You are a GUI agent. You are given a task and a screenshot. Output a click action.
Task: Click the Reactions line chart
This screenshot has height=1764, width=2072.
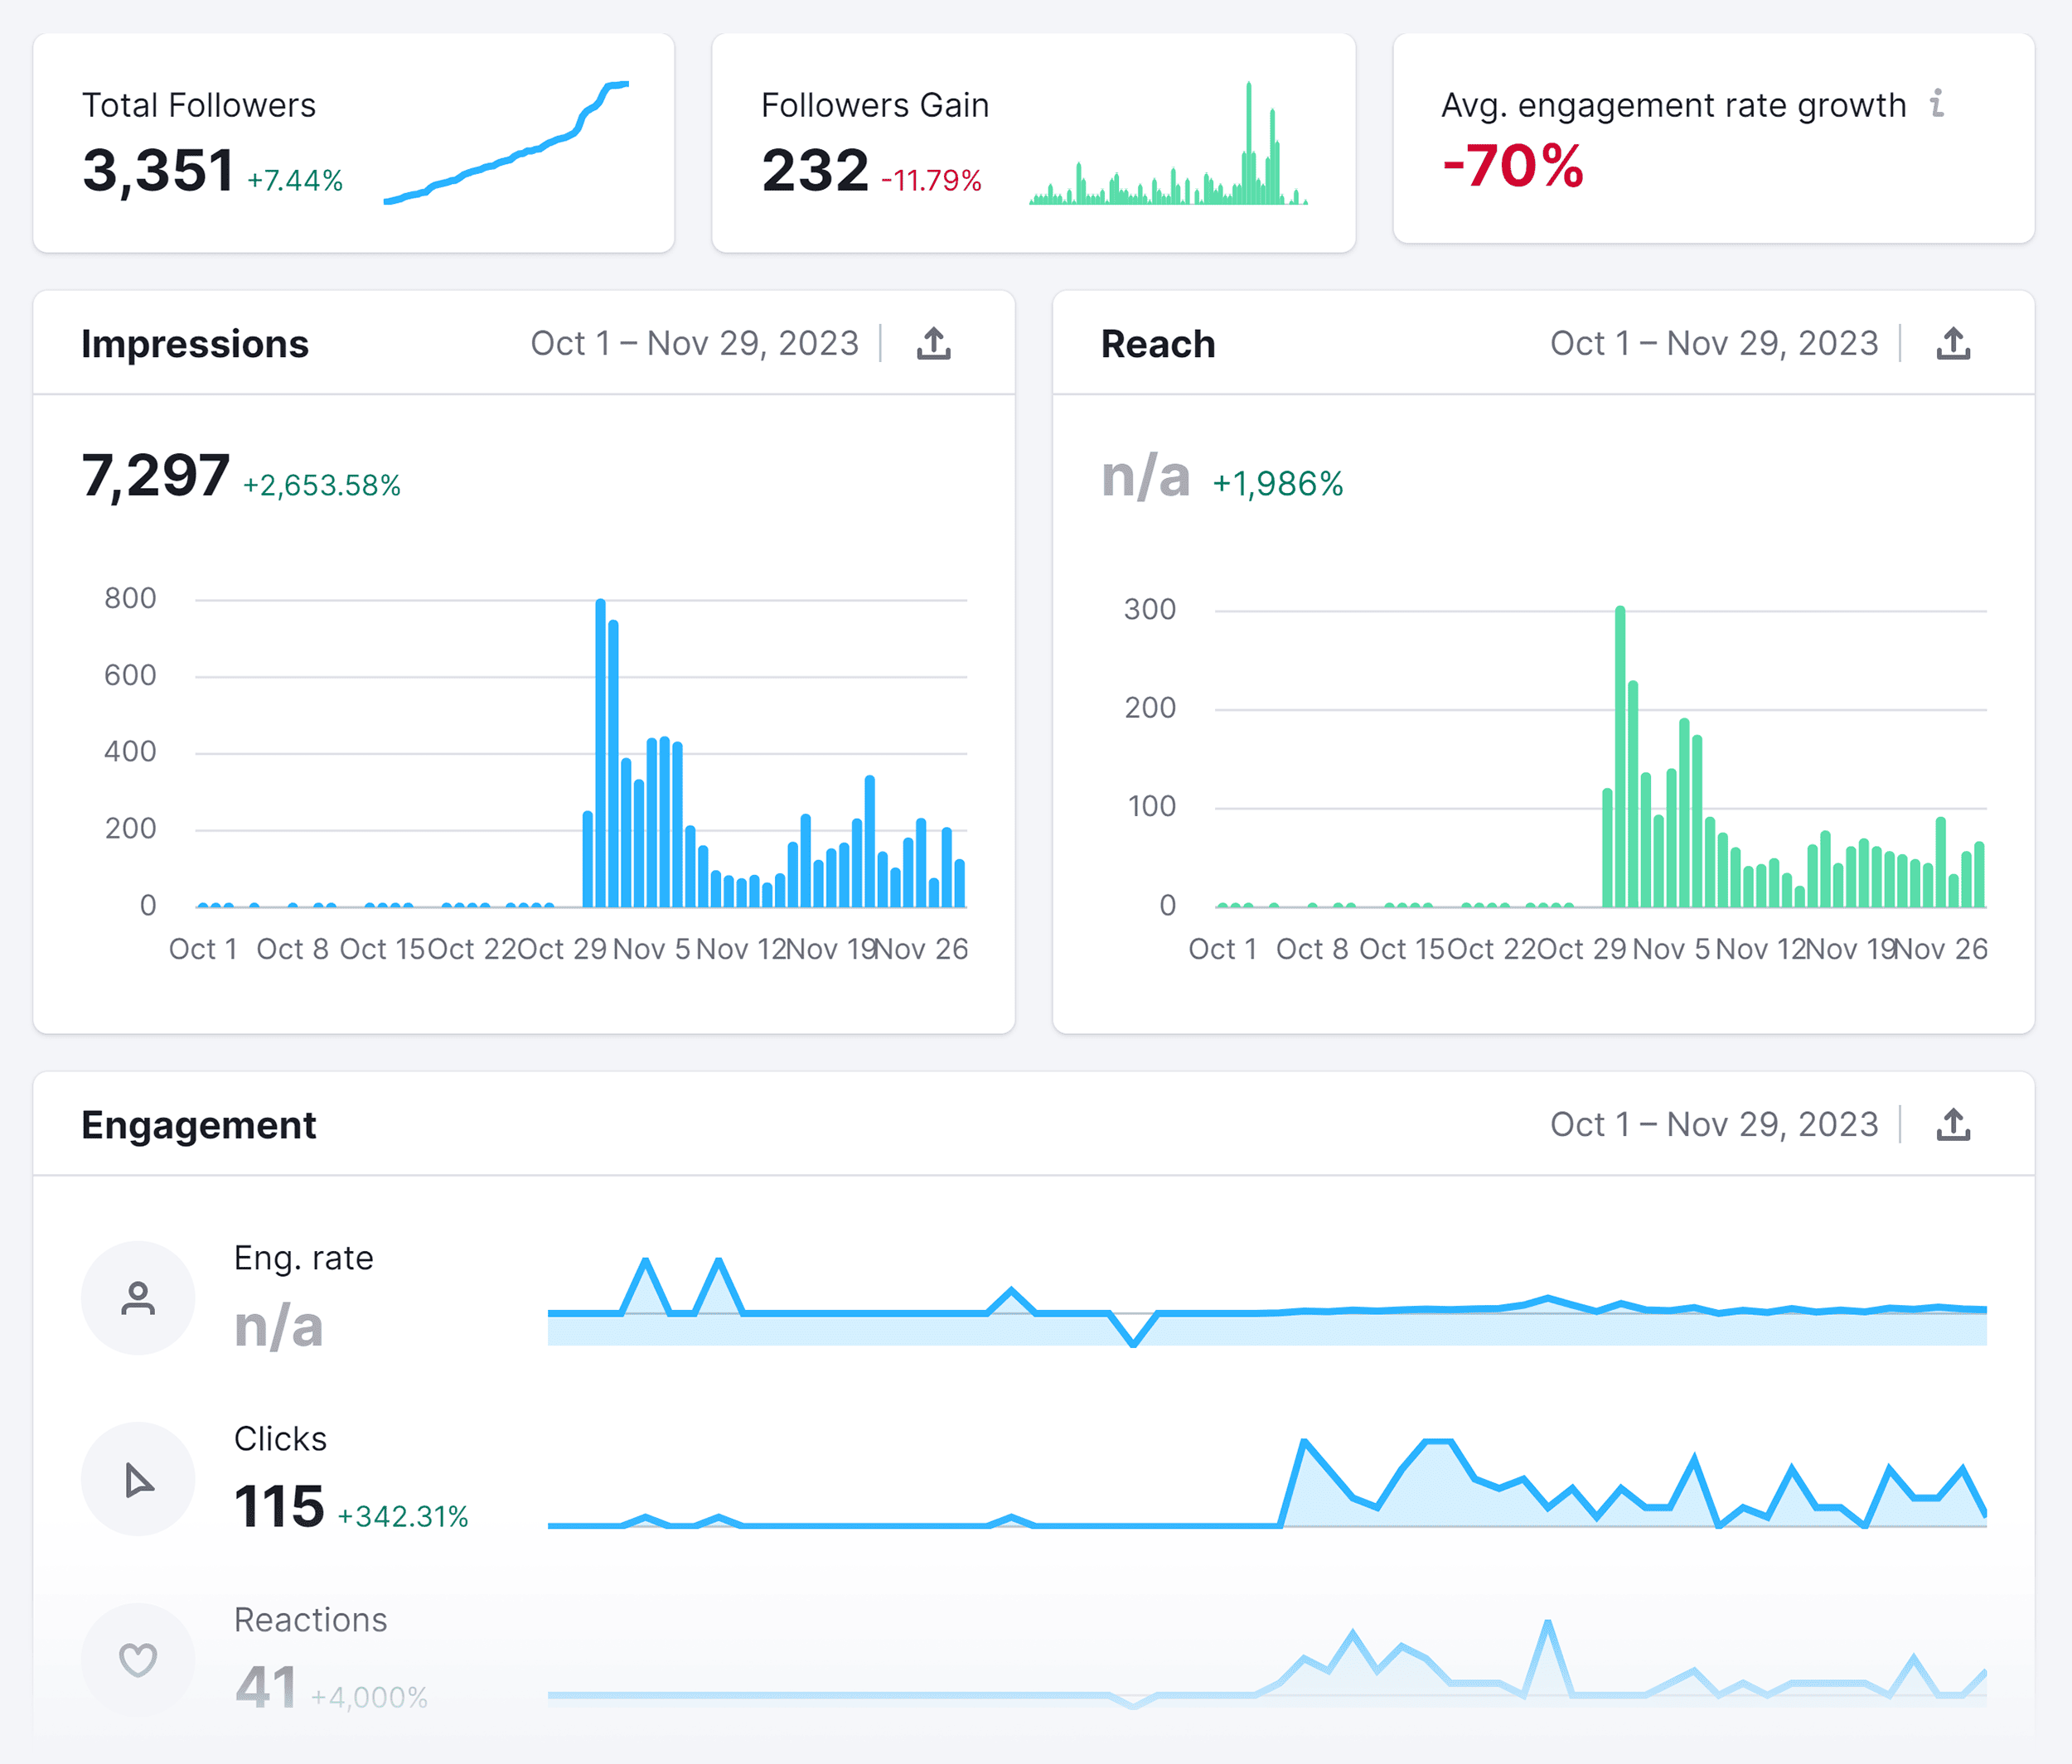1267,1664
